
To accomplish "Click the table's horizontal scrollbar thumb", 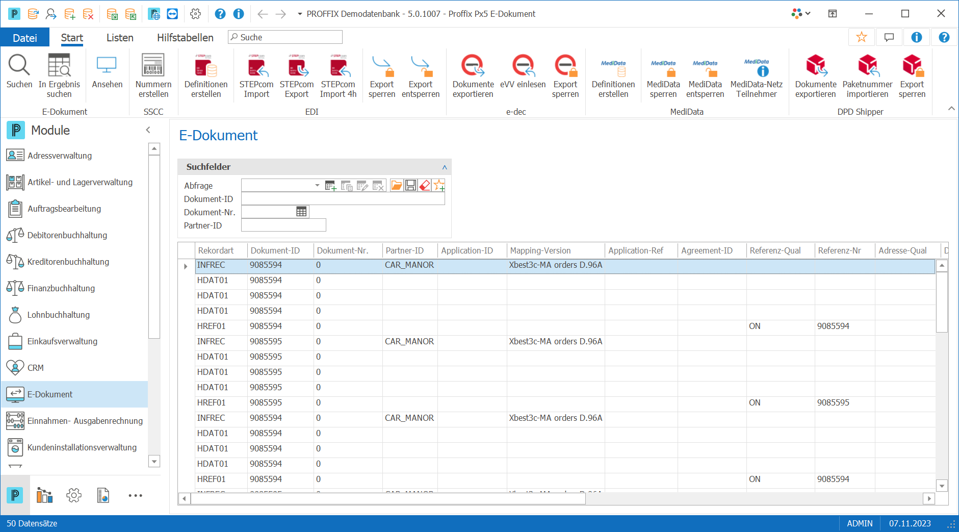I will click(x=388, y=498).
